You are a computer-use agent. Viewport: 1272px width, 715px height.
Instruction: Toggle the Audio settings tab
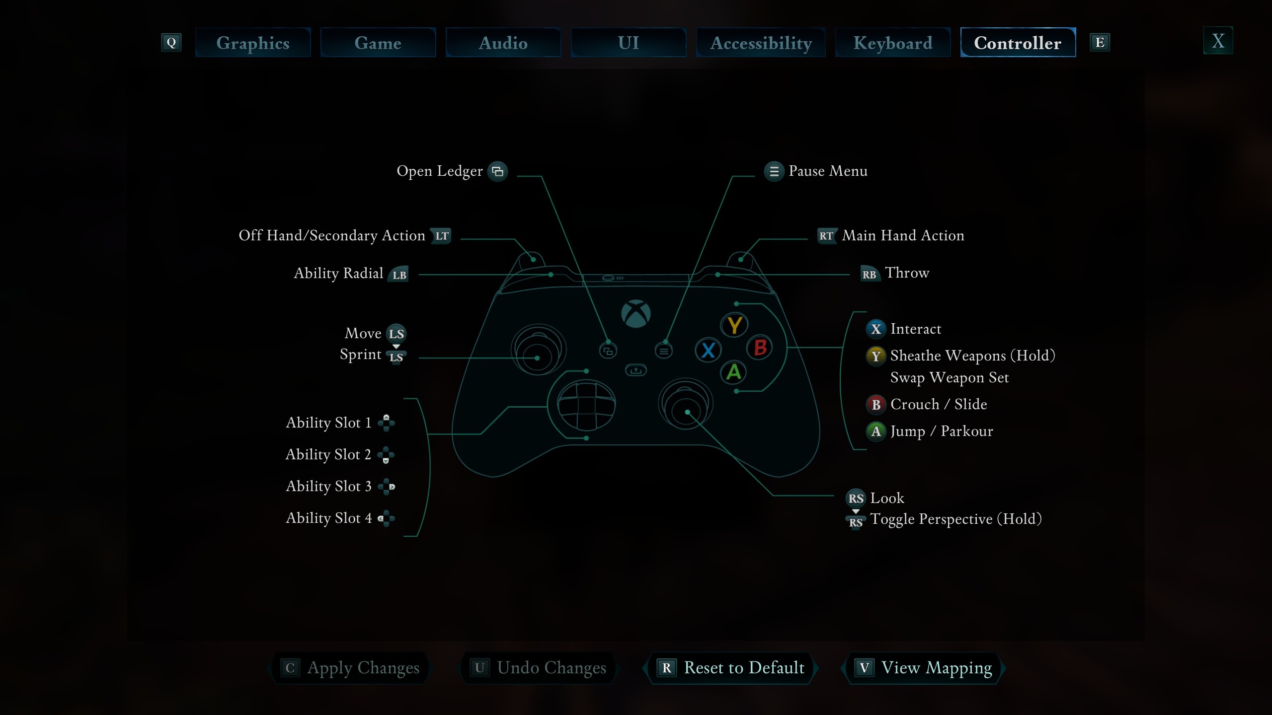502,42
